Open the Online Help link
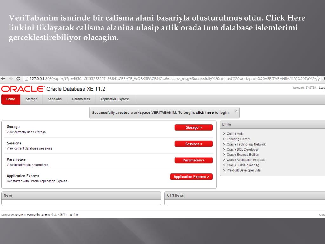 pyautogui.click(x=235, y=134)
